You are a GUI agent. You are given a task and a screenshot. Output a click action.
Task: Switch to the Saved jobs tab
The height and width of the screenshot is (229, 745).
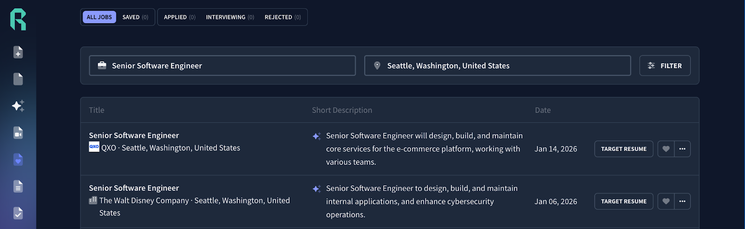(x=135, y=17)
